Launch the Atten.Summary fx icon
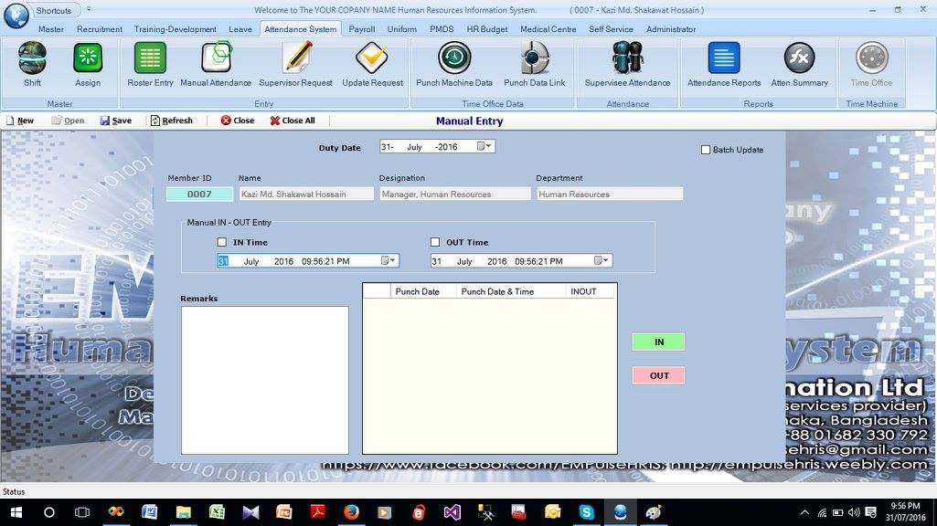The image size is (937, 526). click(x=800, y=58)
